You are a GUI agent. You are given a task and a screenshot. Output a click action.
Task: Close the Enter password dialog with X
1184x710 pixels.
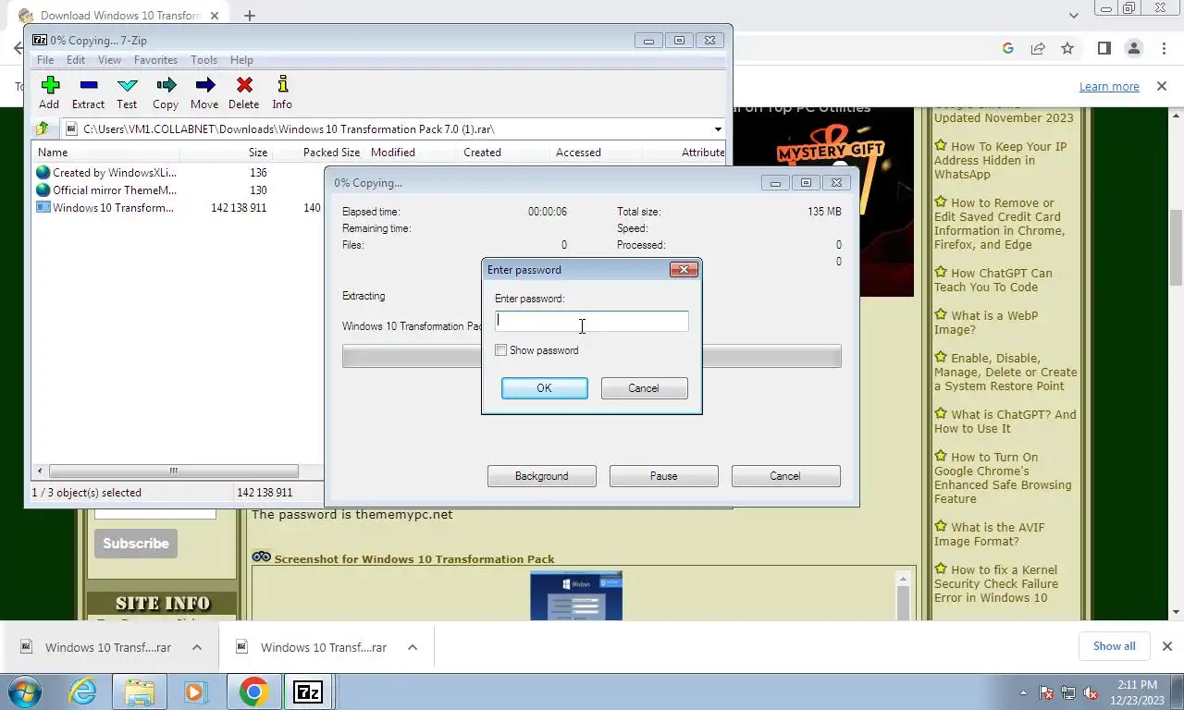(x=684, y=270)
